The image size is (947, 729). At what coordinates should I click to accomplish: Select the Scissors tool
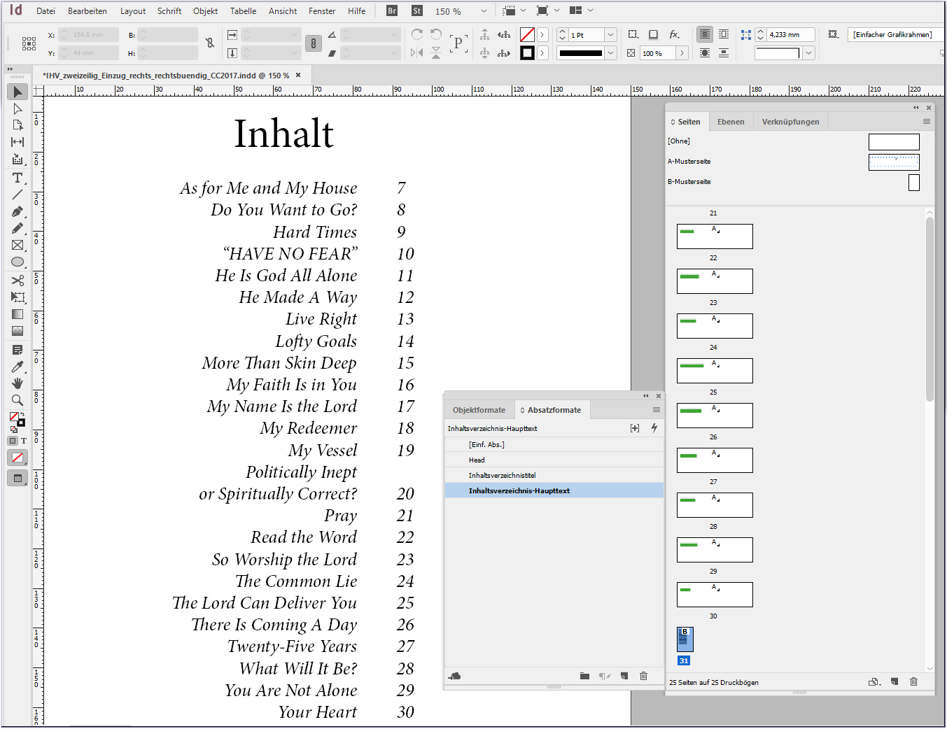tap(17, 280)
